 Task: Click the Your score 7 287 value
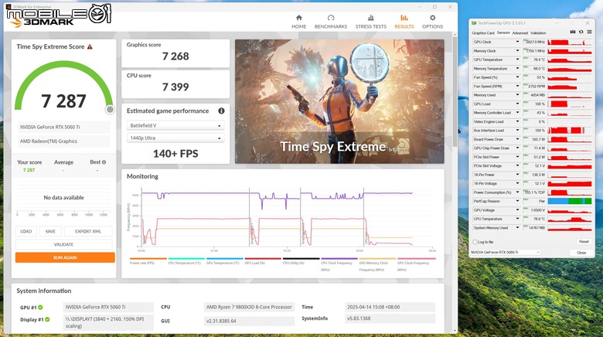29,170
